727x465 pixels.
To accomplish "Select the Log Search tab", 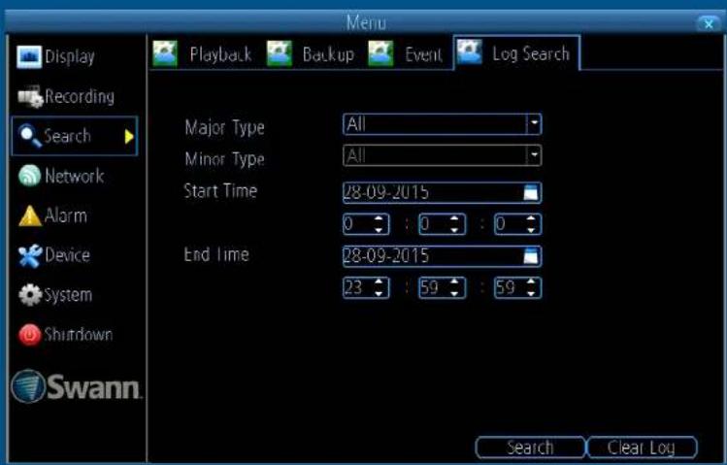I will 516,52.
